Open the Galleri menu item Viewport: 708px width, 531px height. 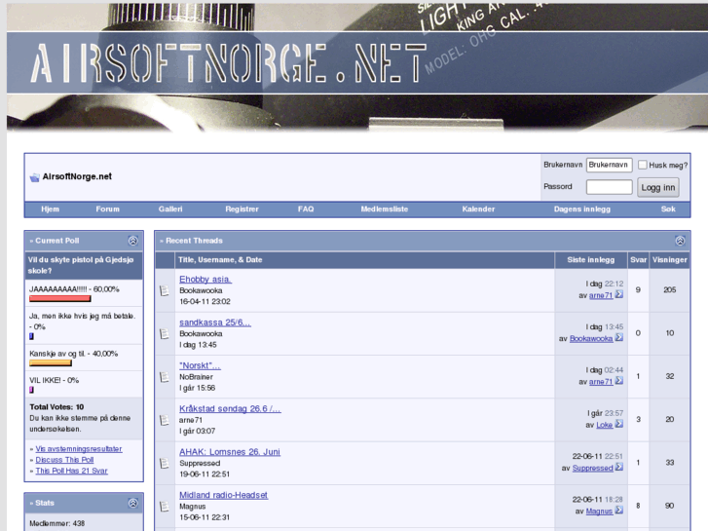coord(170,209)
